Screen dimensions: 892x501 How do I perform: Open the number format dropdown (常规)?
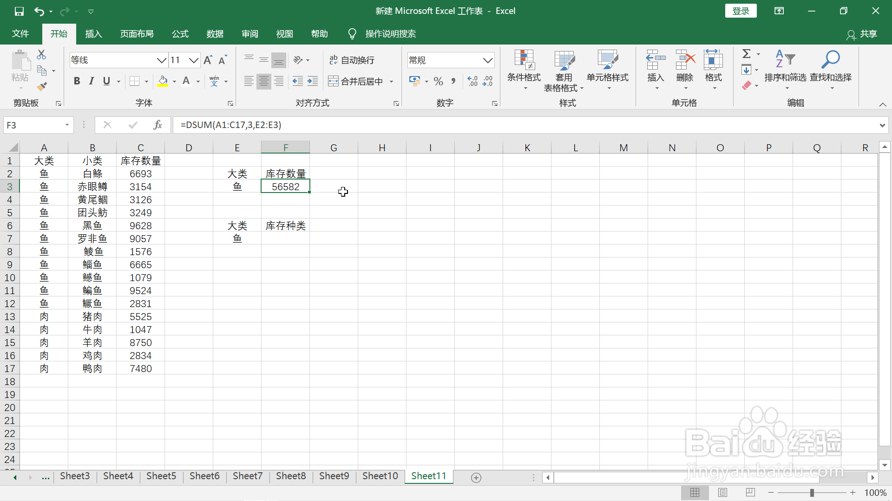point(487,60)
